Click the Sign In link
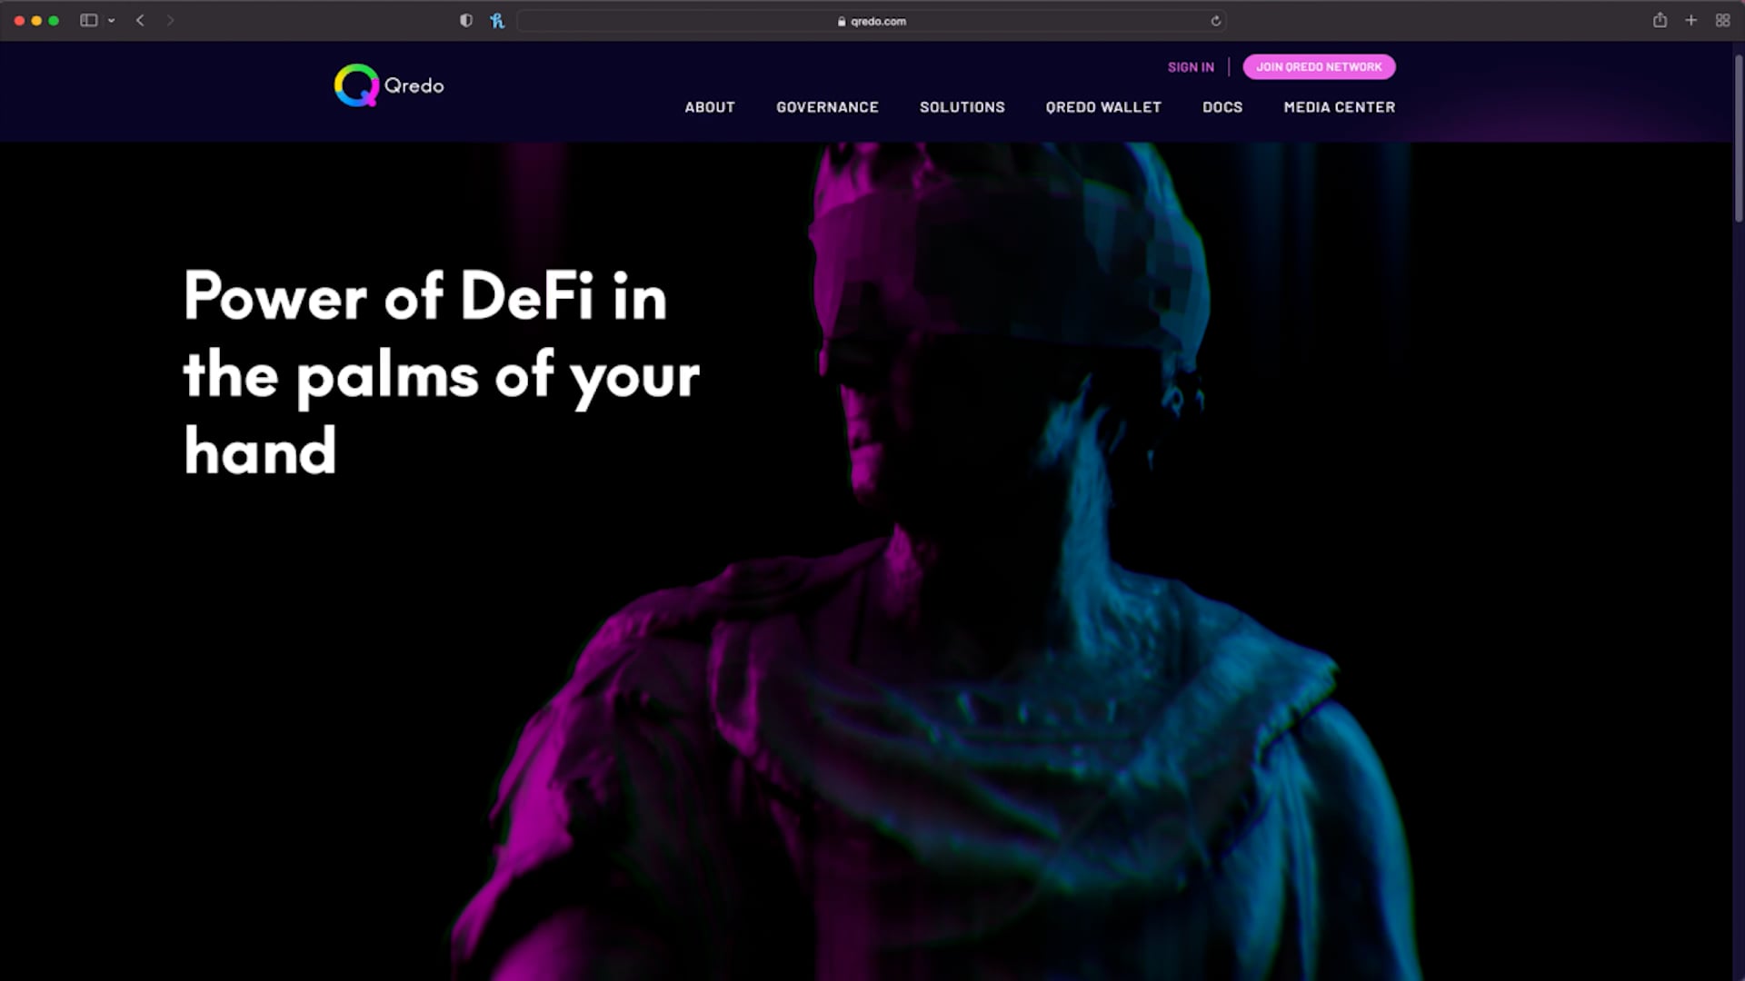 1191,67
